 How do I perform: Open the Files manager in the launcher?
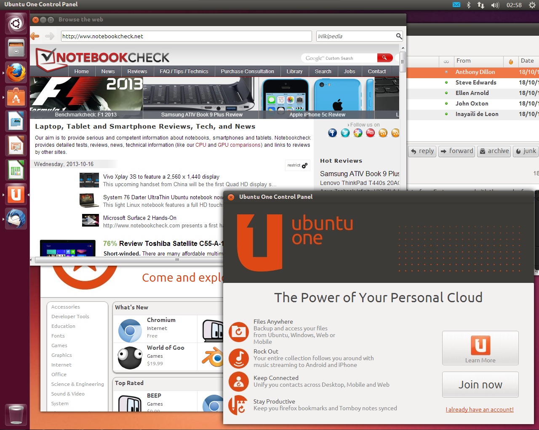[x=16, y=47]
